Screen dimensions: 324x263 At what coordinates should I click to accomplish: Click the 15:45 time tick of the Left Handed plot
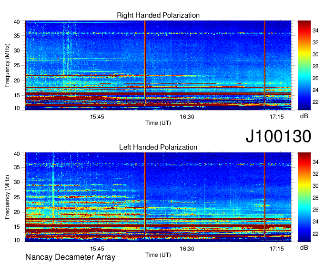pos(97,249)
